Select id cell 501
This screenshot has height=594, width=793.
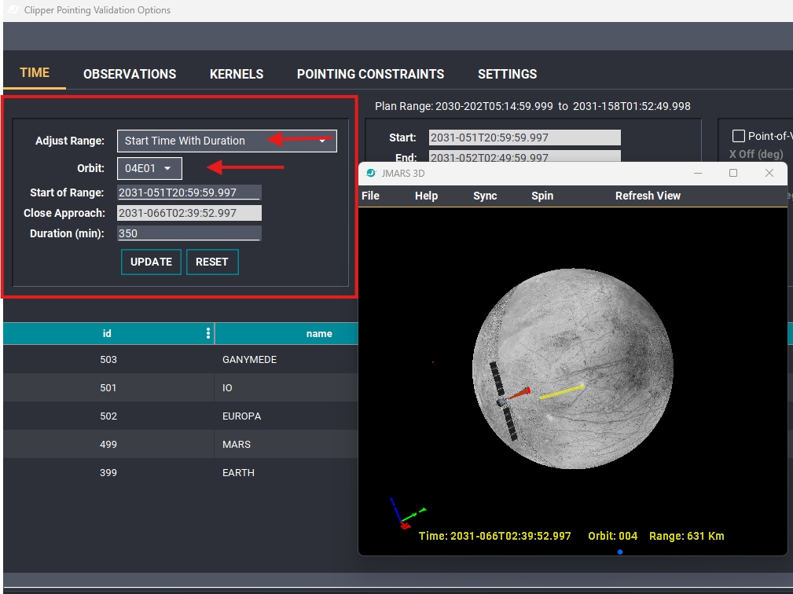(x=108, y=387)
